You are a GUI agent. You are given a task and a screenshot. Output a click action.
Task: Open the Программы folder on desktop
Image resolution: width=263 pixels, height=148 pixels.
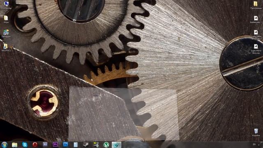point(256,5)
